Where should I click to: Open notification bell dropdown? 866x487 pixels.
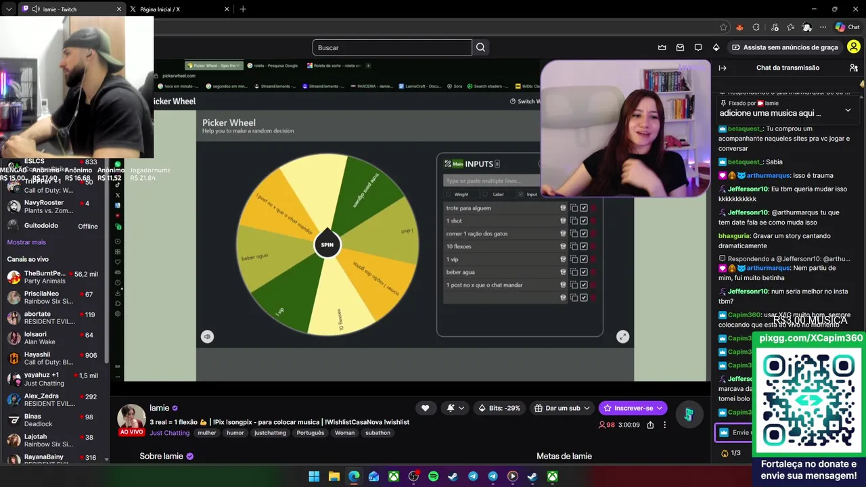[455, 408]
